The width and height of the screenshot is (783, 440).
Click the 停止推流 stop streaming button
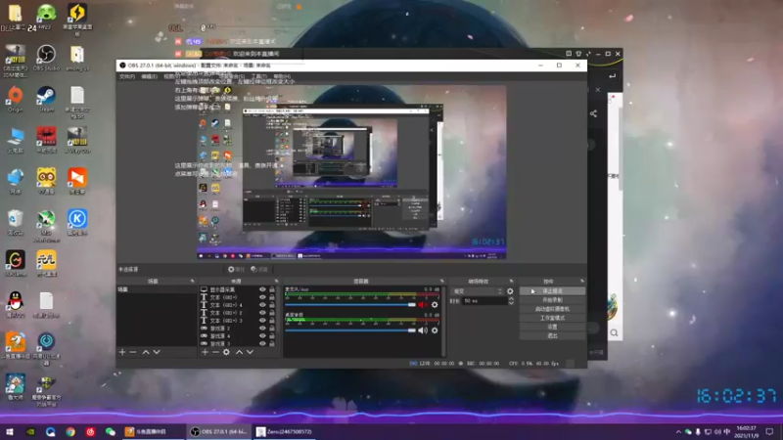[x=552, y=291]
